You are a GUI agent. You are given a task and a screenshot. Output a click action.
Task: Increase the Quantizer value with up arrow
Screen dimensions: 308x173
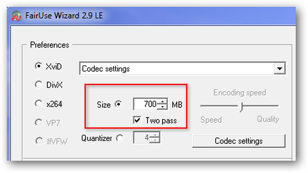(x=155, y=135)
